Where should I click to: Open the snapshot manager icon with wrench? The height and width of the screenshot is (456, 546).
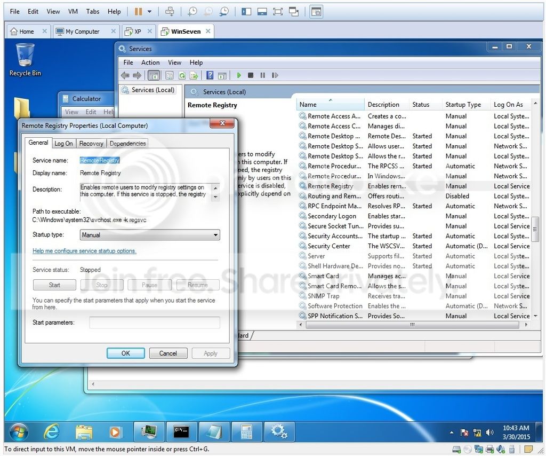click(224, 12)
